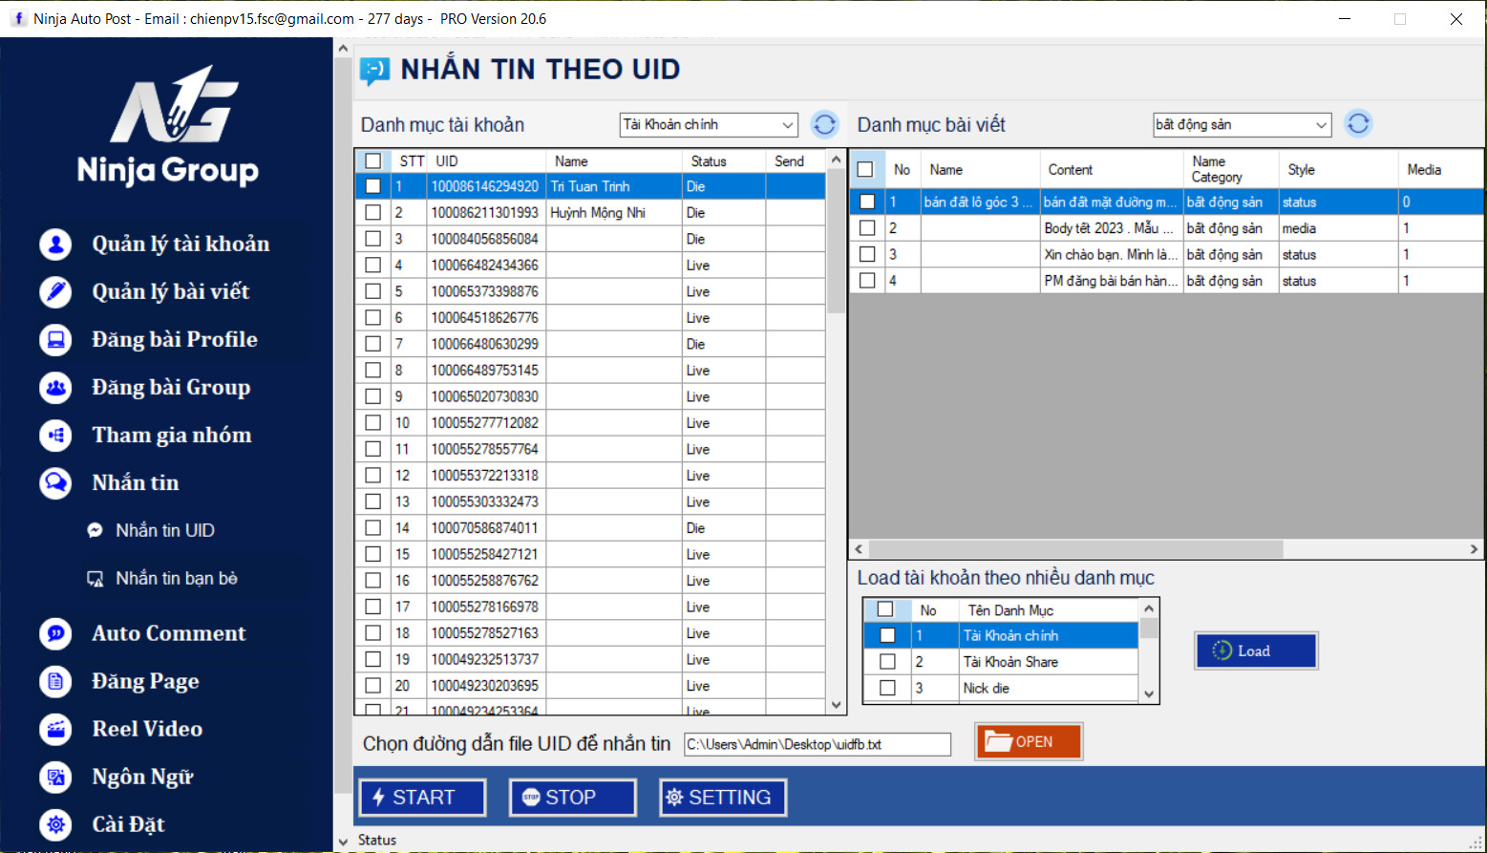
Task: Toggle select-all checkbox in account table header
Action: (x=373, y=160)
